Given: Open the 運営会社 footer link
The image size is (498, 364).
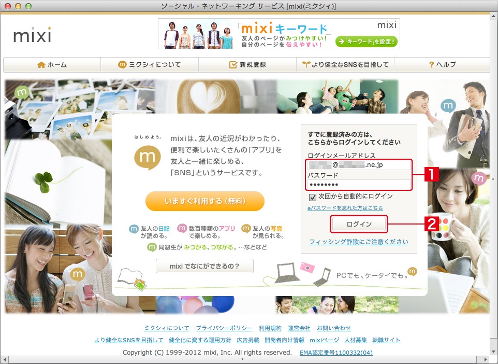Looking at the screenshot, I should 299,328.
